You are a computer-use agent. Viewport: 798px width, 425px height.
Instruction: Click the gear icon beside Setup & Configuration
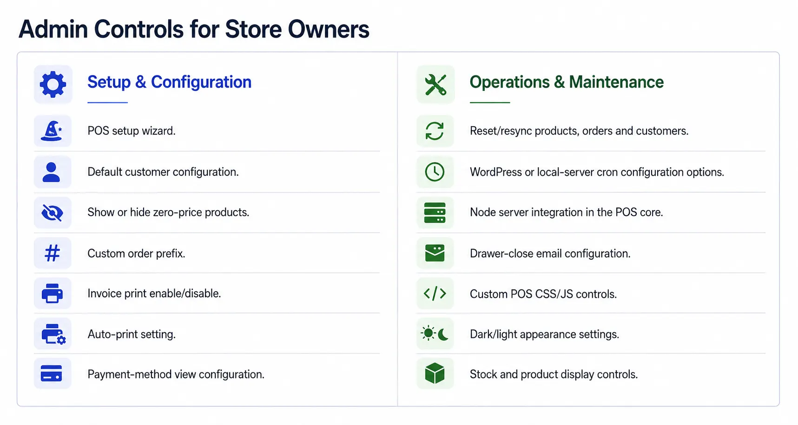[x=53, y=84]
